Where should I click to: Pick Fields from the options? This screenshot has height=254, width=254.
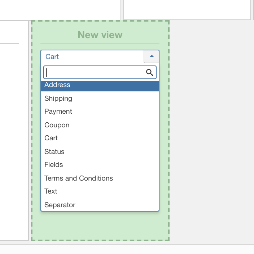[100, 165]
